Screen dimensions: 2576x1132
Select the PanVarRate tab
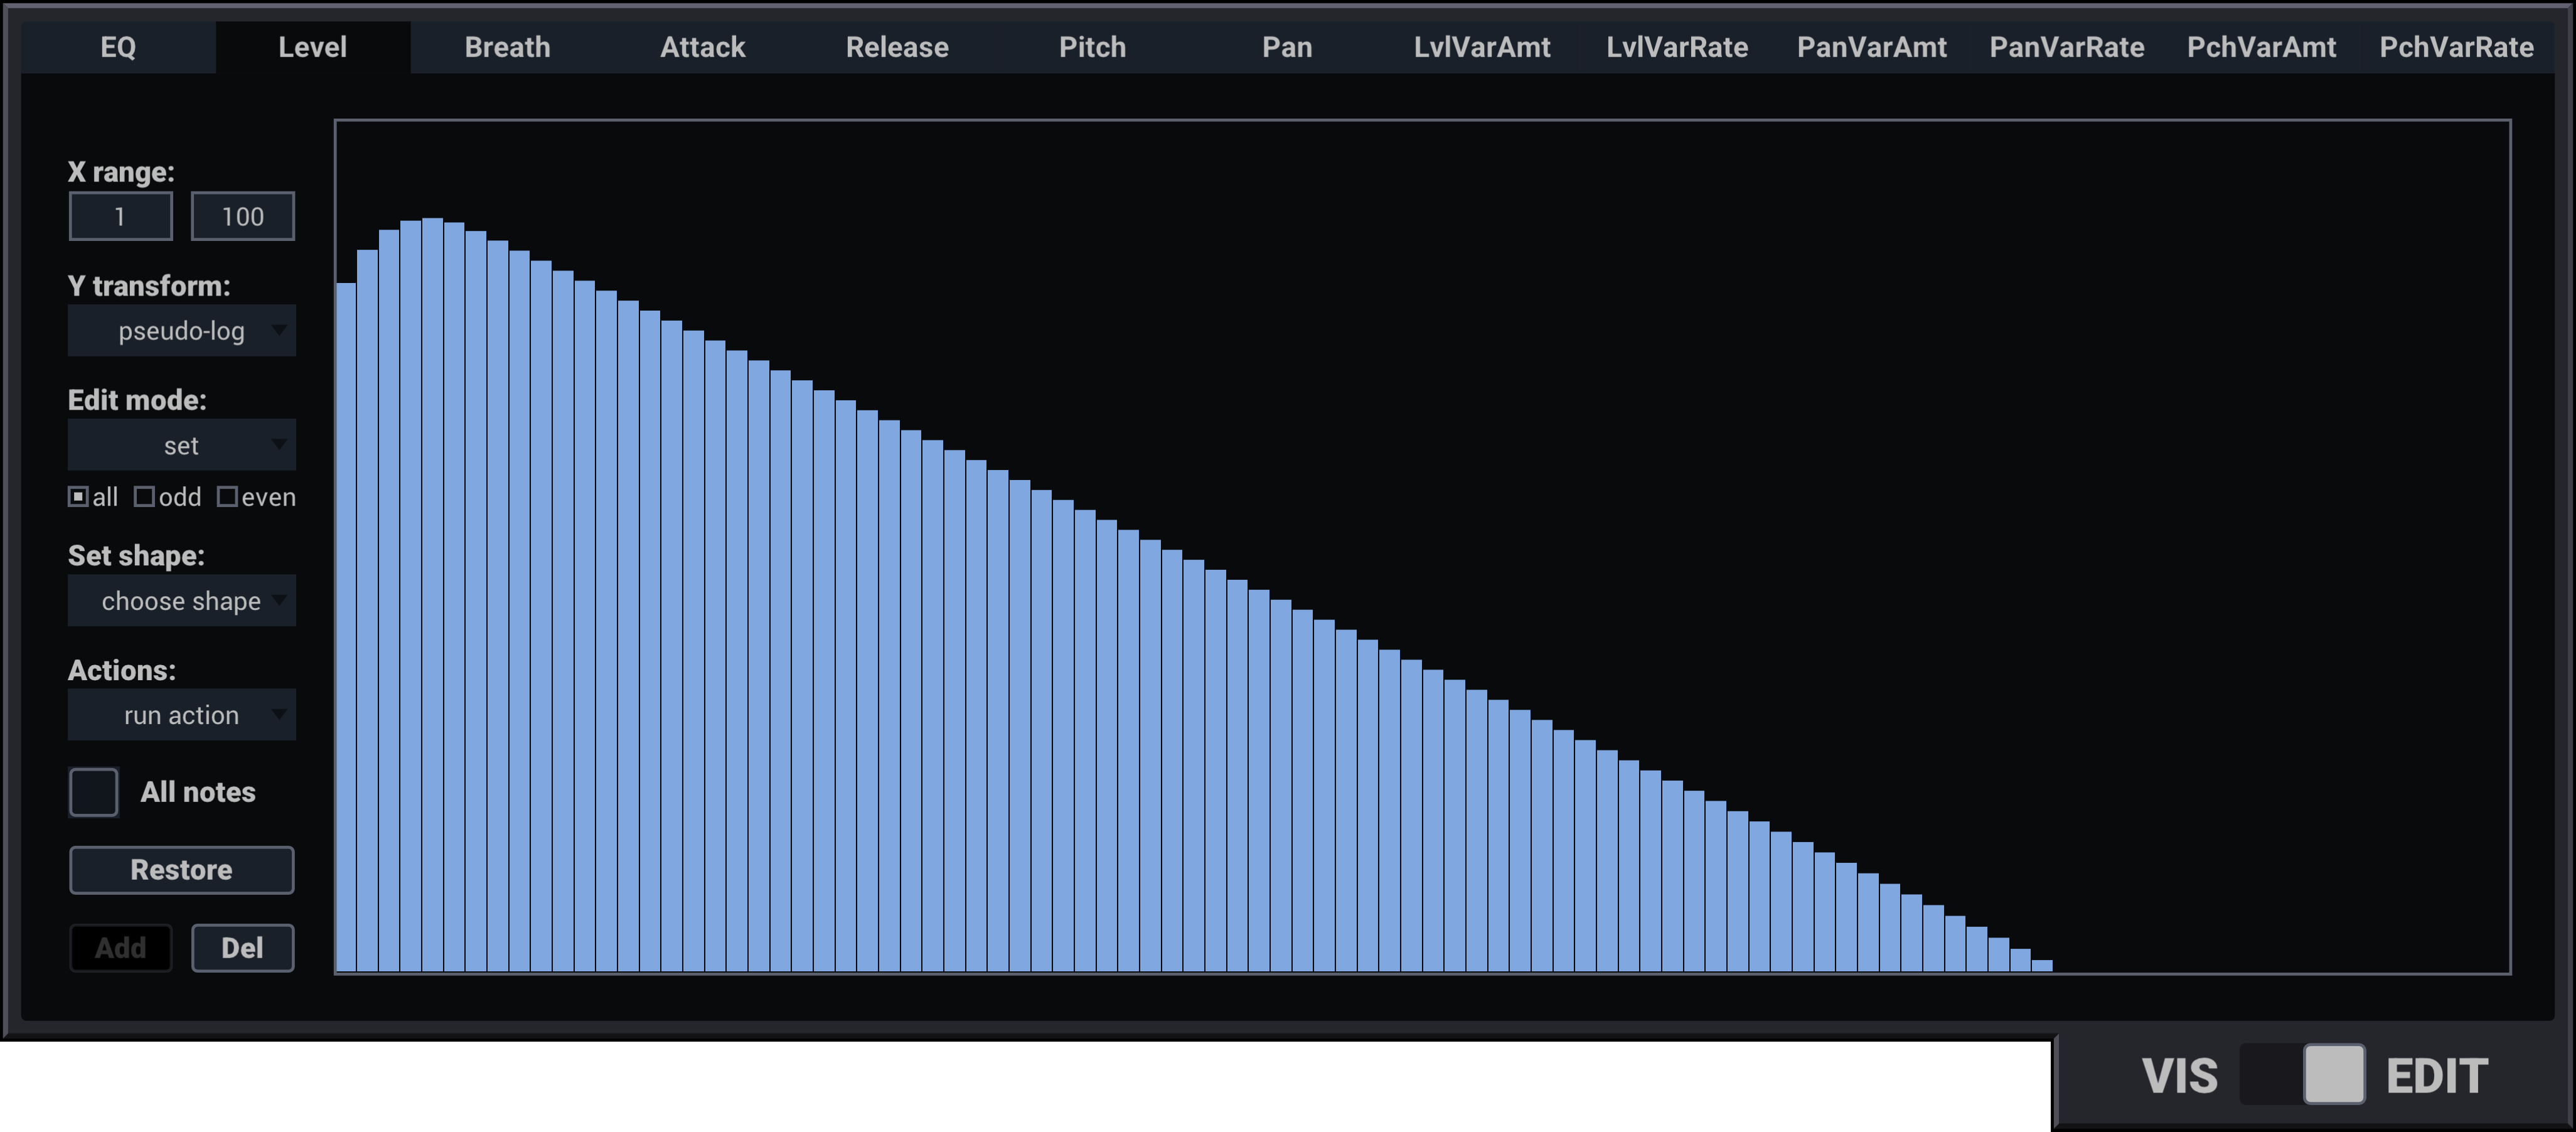point(2067,47)
